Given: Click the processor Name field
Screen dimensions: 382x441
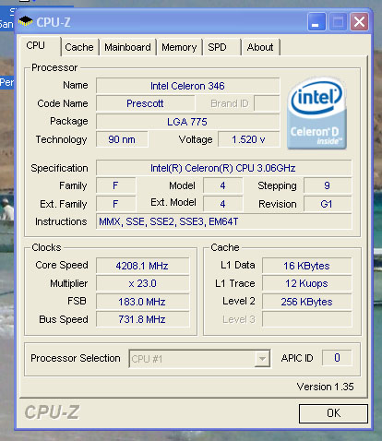Looking at the screenshot, I should click(x=187, y=86).
